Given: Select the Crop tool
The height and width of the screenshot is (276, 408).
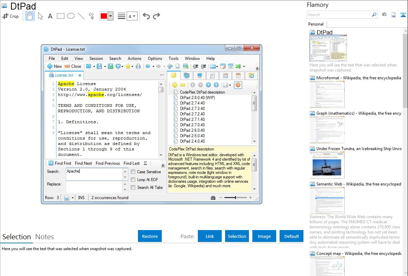Looking at the screenshot, I should [11, 16].
